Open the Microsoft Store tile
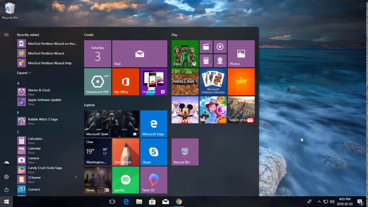Viewport: 368px width, 207px height. point(112,124)
